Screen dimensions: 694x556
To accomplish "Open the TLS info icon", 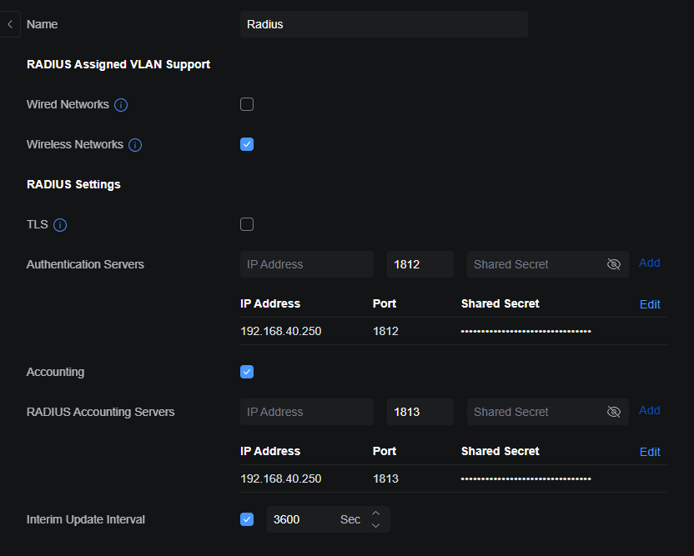I will [x=60, y=225].
